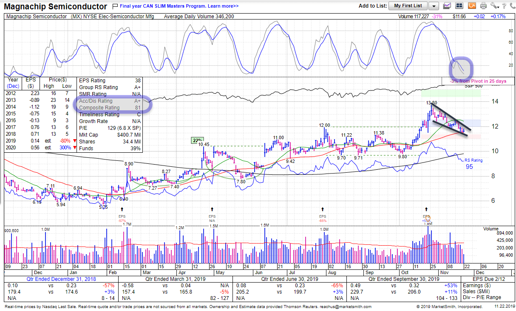Click the Qtr Ended December 31, 2018 header
The image size is (516, 311).
(60, 279)
